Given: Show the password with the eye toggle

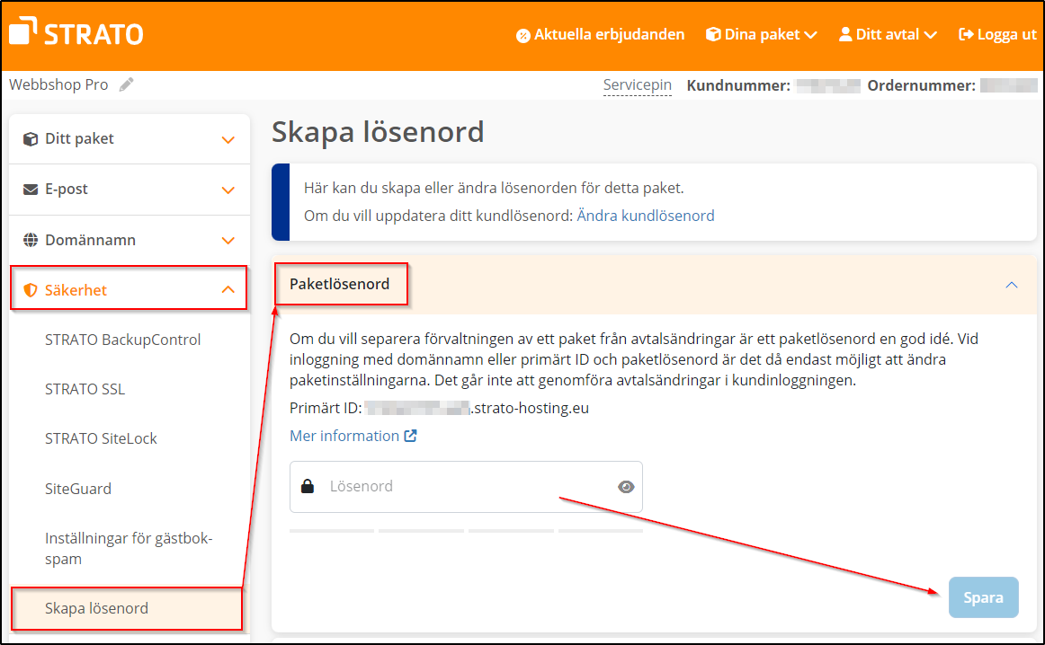Looking at the screenshot, I should pos(626,485).
